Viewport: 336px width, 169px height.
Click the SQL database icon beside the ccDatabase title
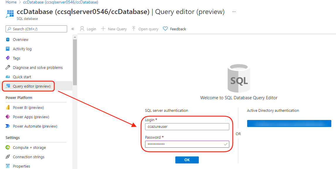[x=10, y=13]
